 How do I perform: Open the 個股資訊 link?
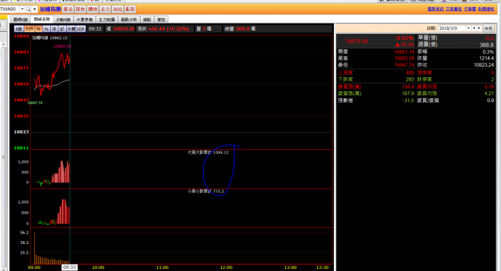(x=436, y=9)
